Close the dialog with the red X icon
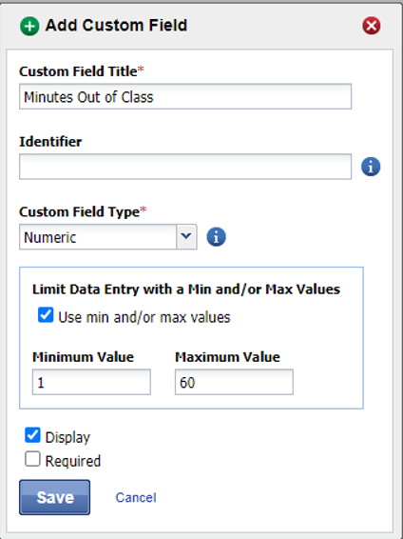The image size is (403, 539). pyautogui.click(x=372, y=26)
